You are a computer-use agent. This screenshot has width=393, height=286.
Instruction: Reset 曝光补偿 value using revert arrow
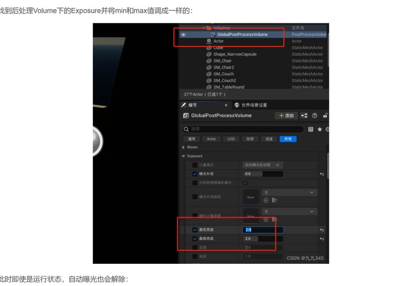tap(322, 174)
